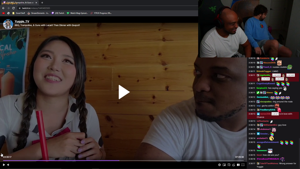Screen dimensions: 300x169
Task: Click the small play button in the control bar
Action: pos(4,165)
